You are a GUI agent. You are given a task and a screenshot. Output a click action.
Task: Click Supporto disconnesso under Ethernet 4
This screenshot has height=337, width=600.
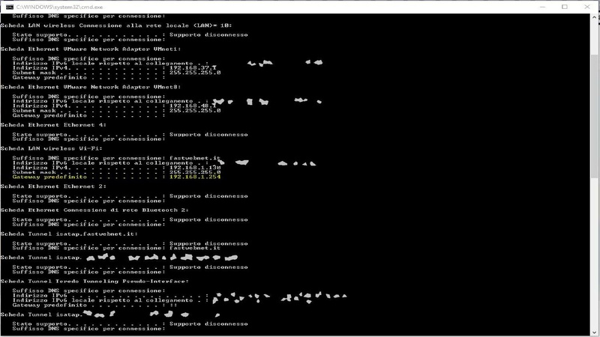pyautogui.click(x=208, y=135)
